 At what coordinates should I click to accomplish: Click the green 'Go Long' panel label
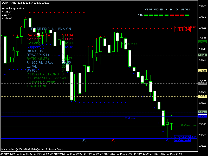pyautogui.click(x=34, y=43)
